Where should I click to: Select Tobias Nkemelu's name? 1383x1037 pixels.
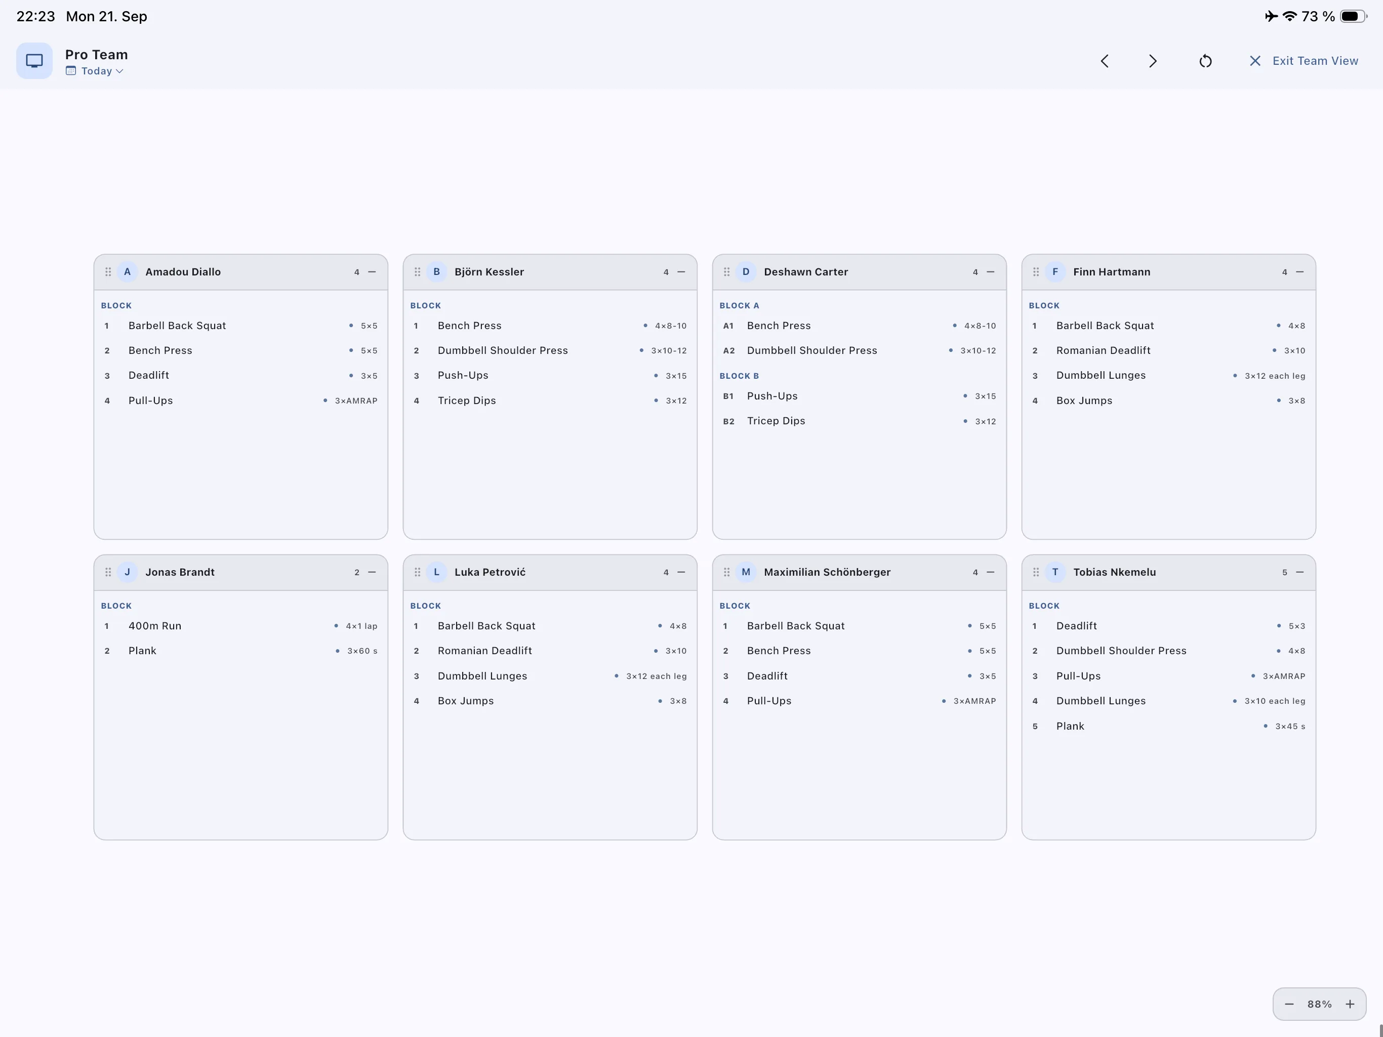[1115, 572]
